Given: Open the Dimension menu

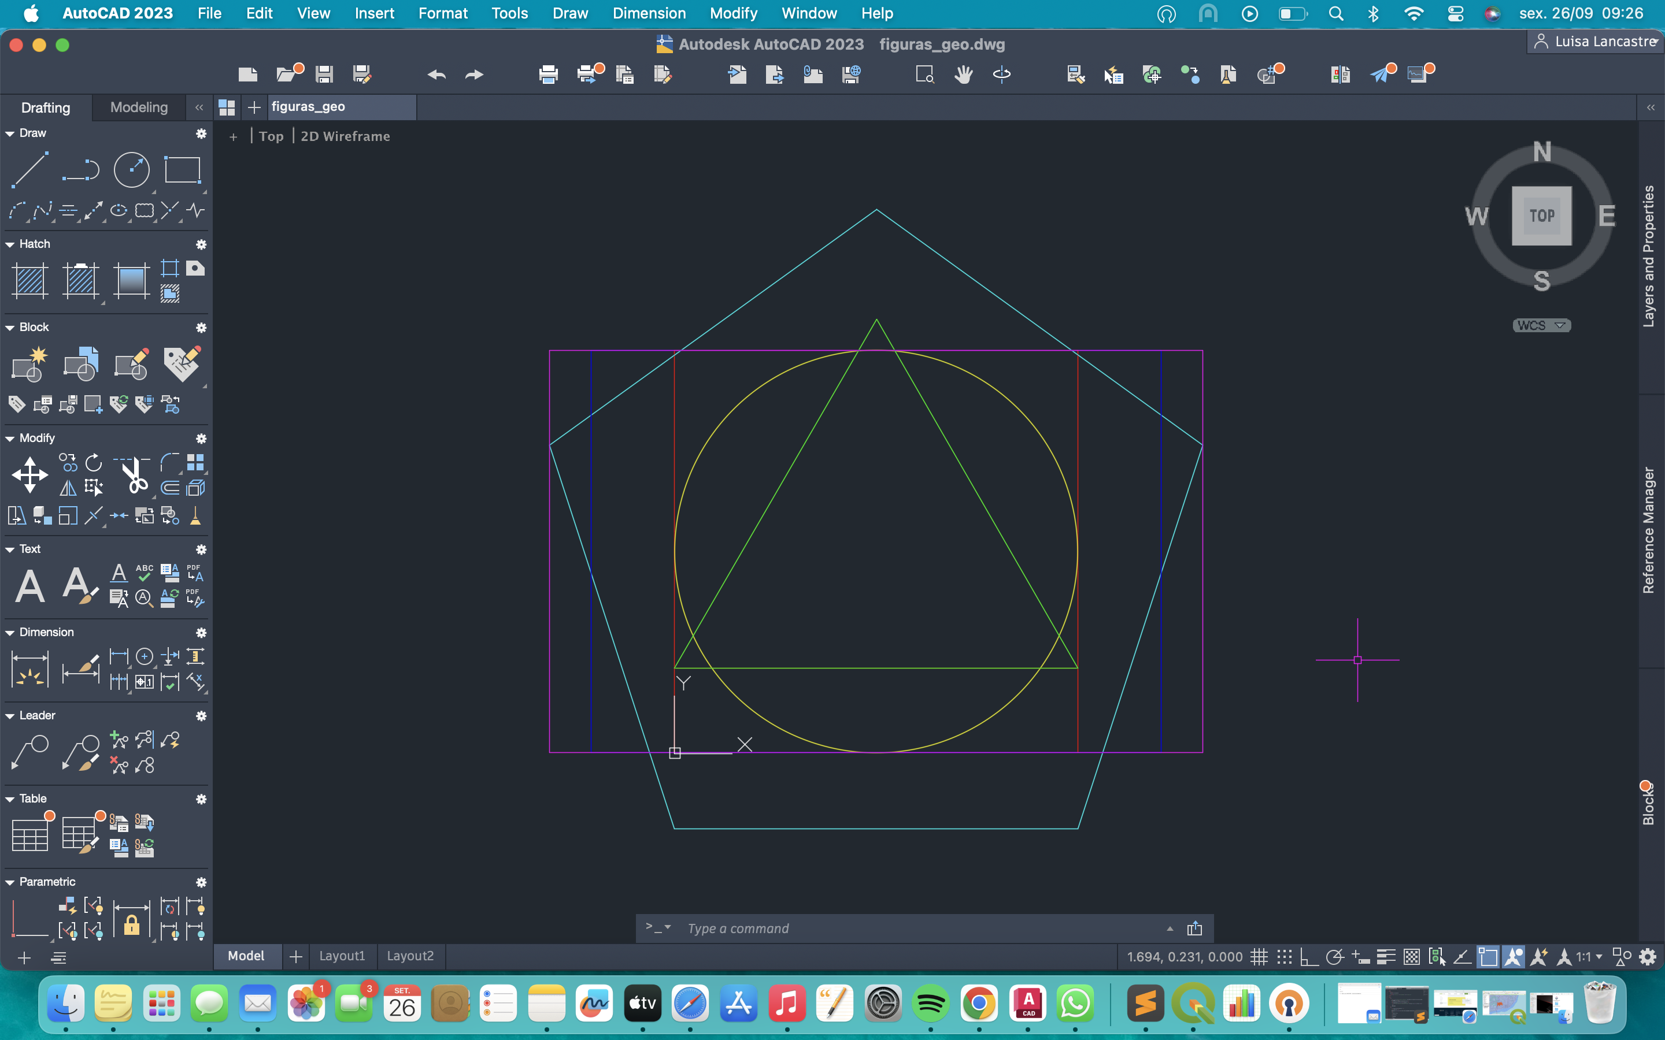Looking at the screenshot, I should [x=648, y=13].
